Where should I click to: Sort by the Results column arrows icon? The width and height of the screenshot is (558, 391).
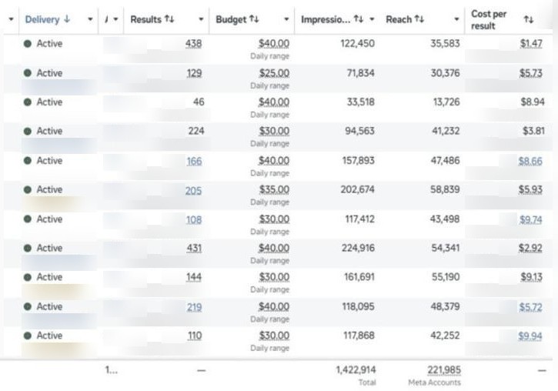click(x=169, y=19)
